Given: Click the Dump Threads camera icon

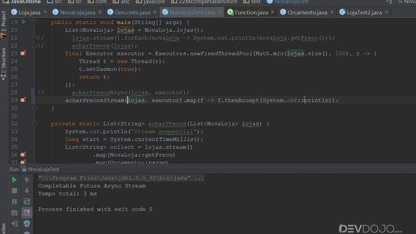Looking at the screenshot, I should 14,213.
